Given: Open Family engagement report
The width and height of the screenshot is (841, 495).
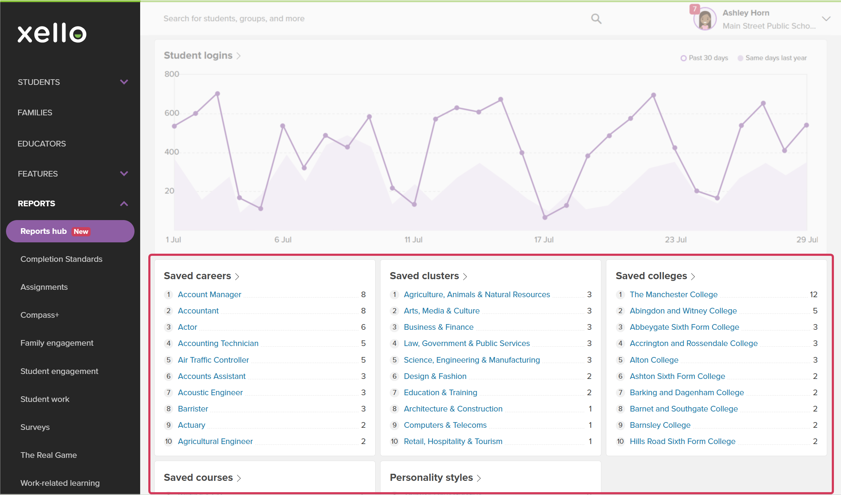Looking at the screenshot, I should (x=57, y=343).
